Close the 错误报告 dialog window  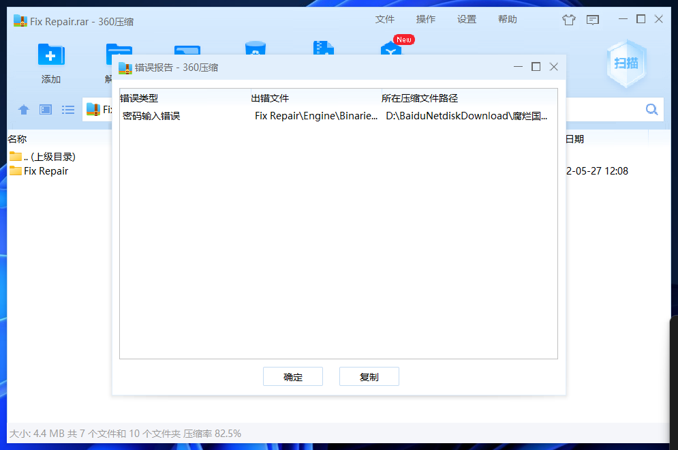tap(554, 67)
